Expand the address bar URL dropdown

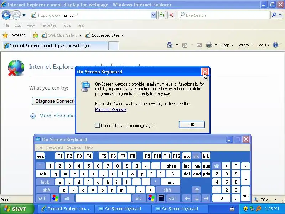pyautogui.click(x=154, y=15)
